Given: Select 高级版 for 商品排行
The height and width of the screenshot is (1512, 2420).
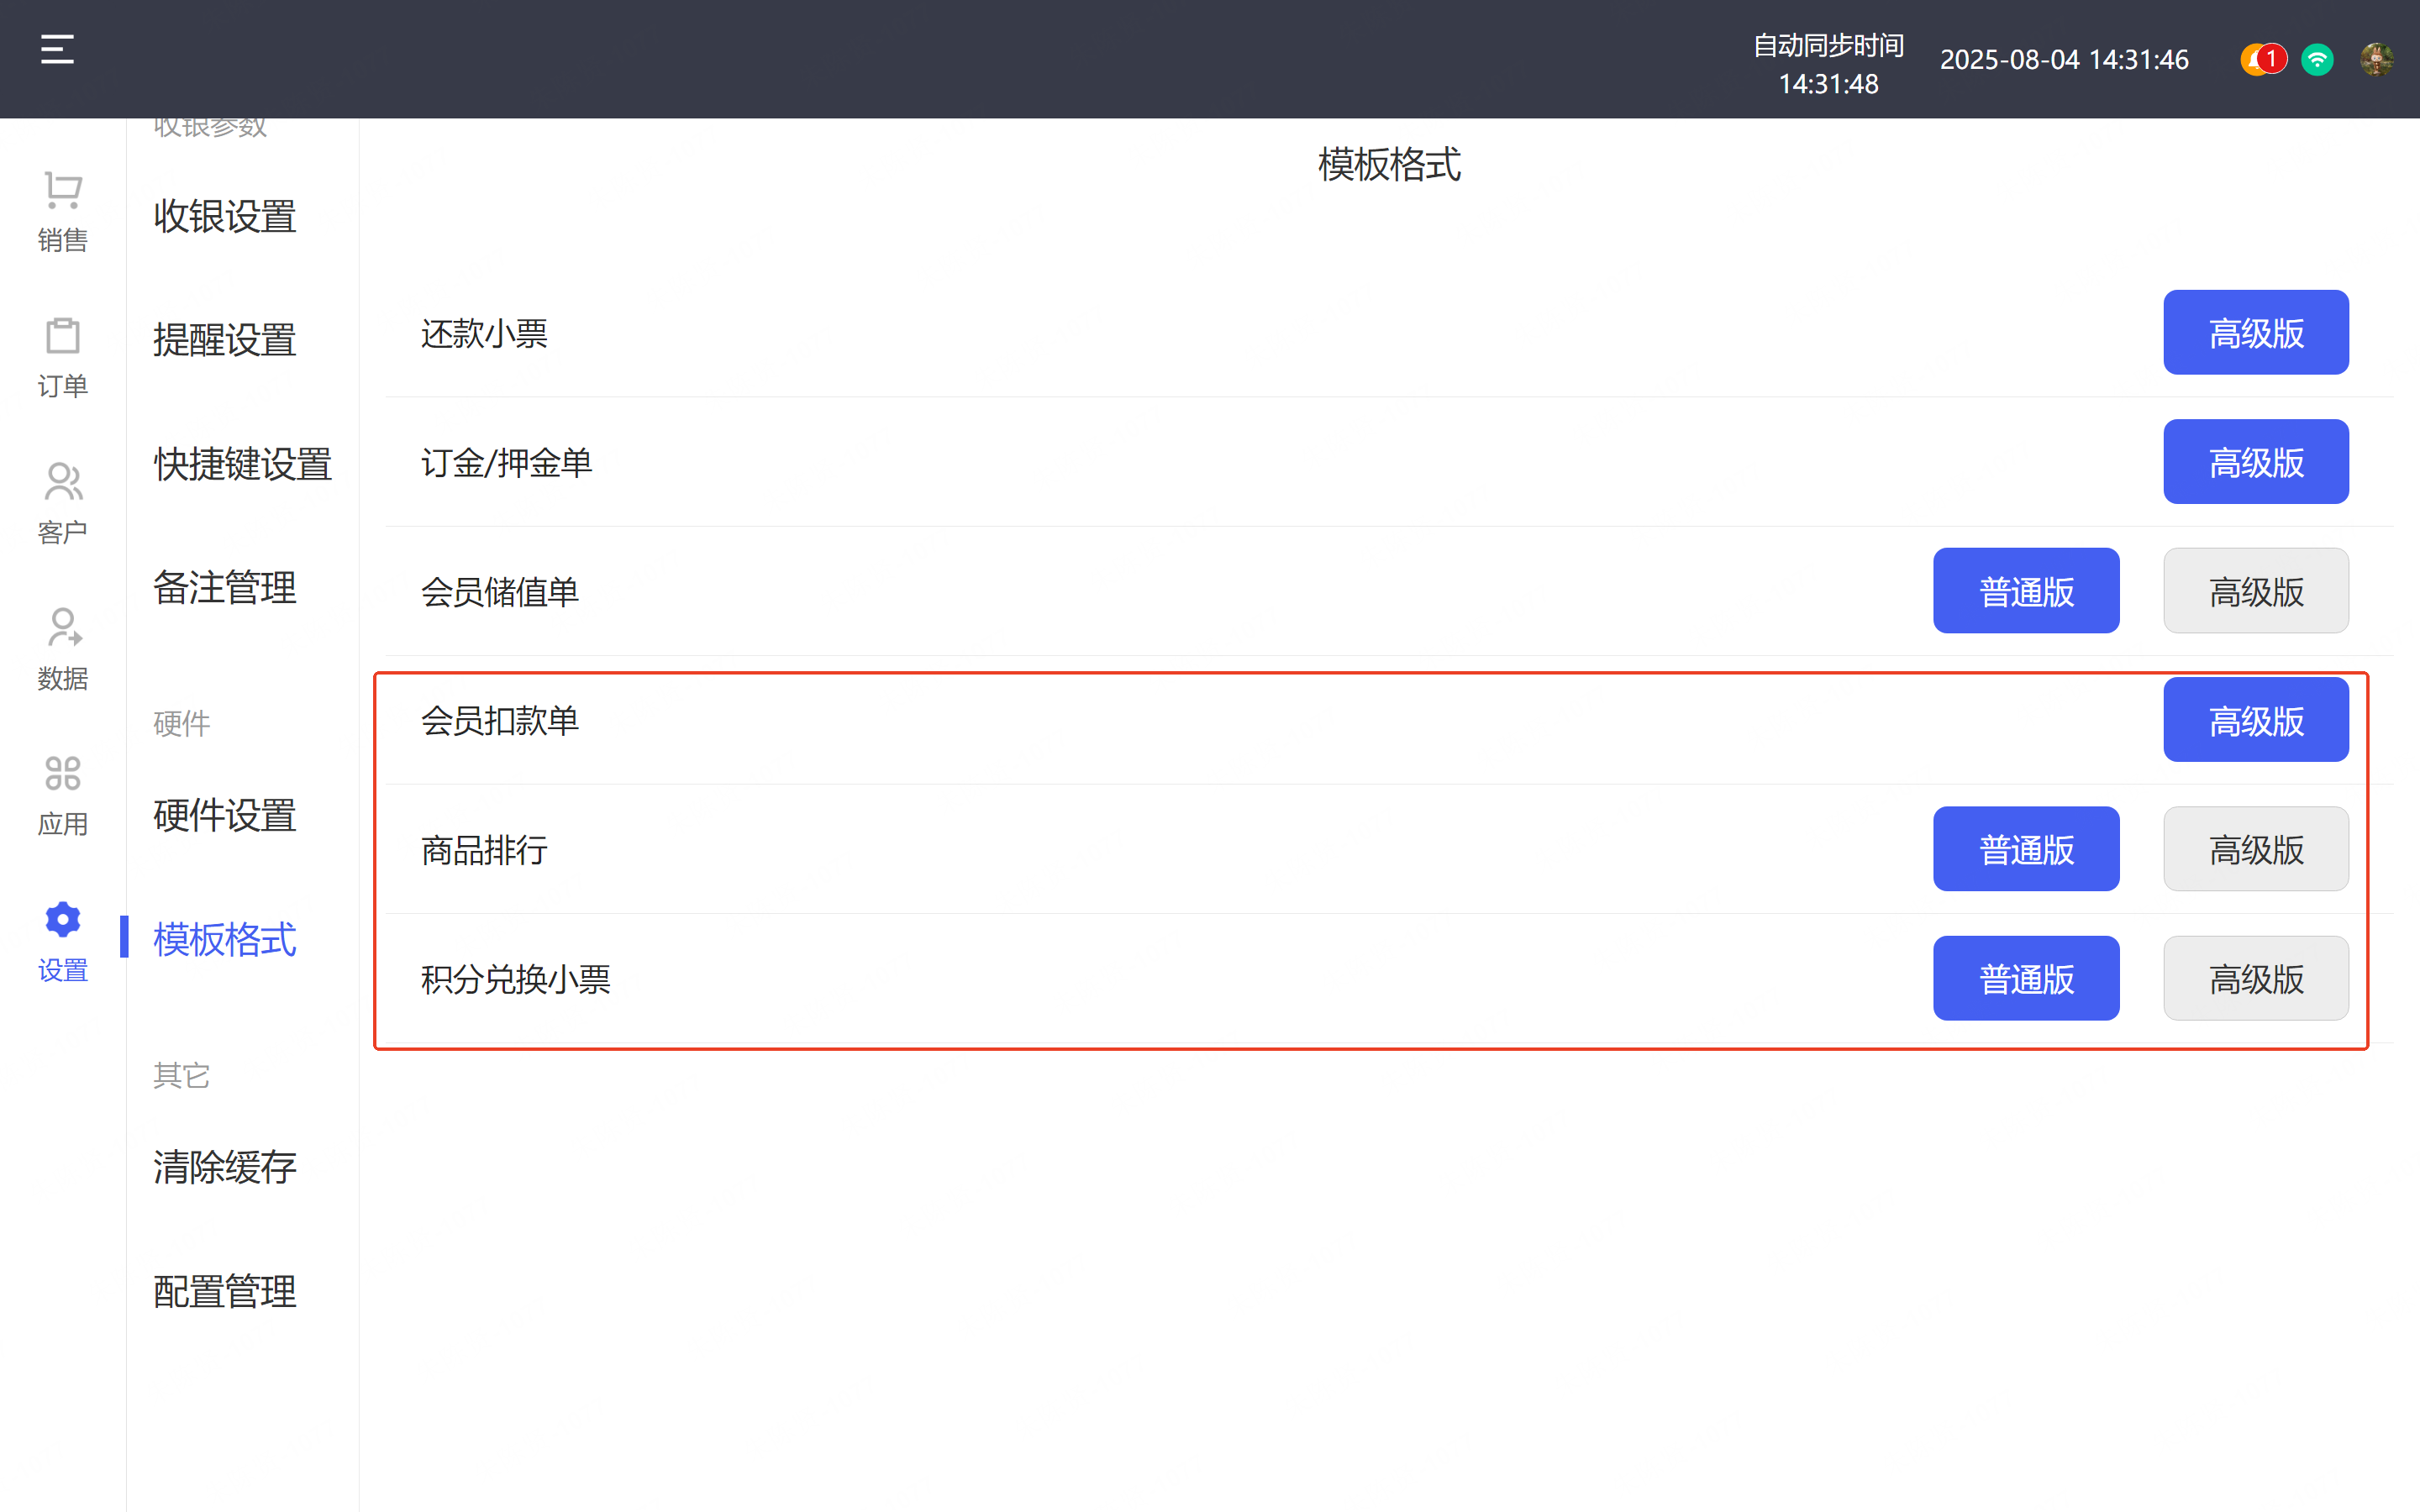Looking at the screenshot, I should pos(2256,849).
